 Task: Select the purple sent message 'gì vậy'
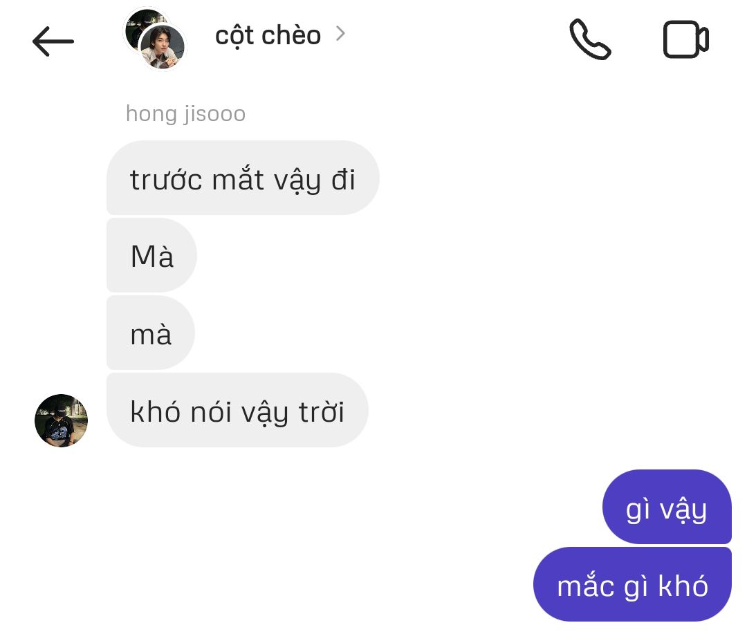coord(667,507)
